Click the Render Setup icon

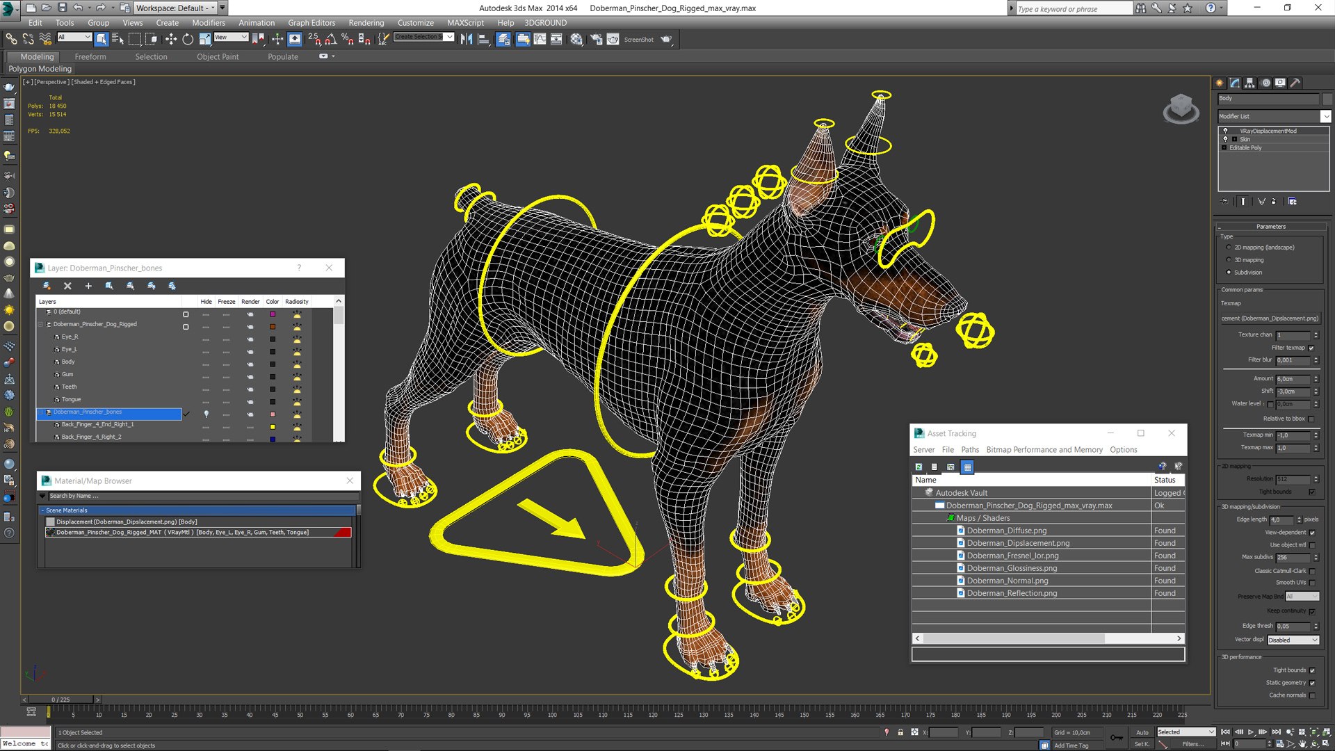[x=596, y=39]
